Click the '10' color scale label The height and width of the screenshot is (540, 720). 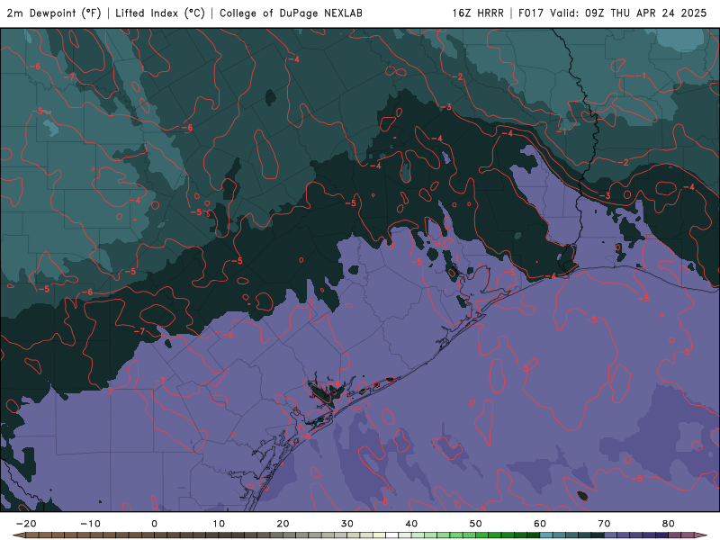219,524
